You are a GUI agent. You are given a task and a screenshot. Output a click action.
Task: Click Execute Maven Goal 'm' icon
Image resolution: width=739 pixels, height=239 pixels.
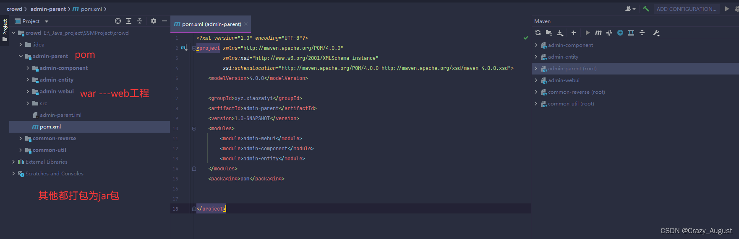[598, 33]
